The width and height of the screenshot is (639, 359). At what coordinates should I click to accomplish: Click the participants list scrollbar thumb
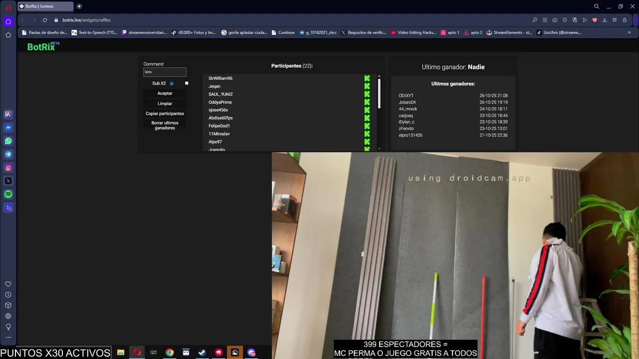(x=379, y=93)
